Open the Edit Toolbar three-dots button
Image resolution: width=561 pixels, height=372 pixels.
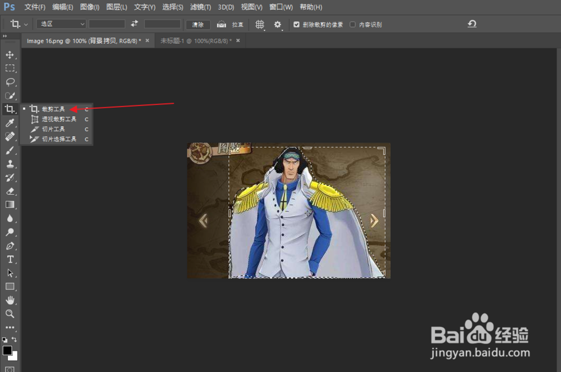click(10, 327)
